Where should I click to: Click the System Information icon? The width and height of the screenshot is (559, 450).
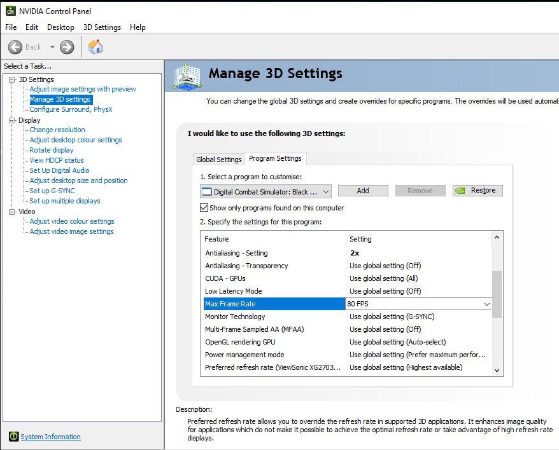(x=13, y=437)
